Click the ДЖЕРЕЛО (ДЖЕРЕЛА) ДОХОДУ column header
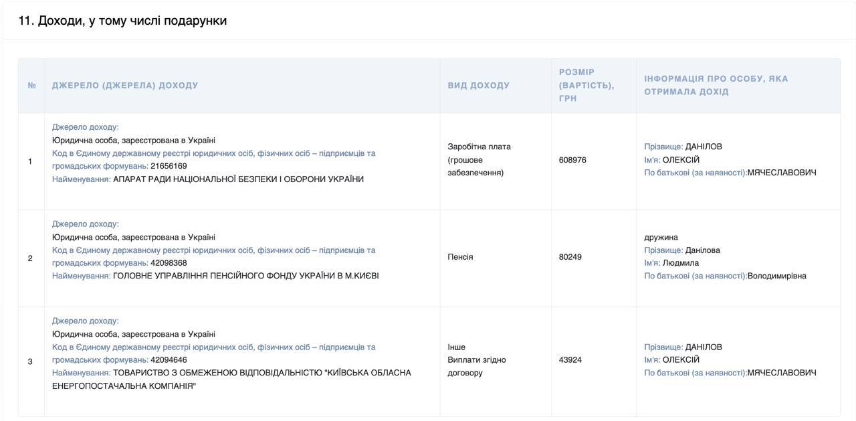This screenshot has height=421, width=856. pyautogui.click(x=125, y=86)
